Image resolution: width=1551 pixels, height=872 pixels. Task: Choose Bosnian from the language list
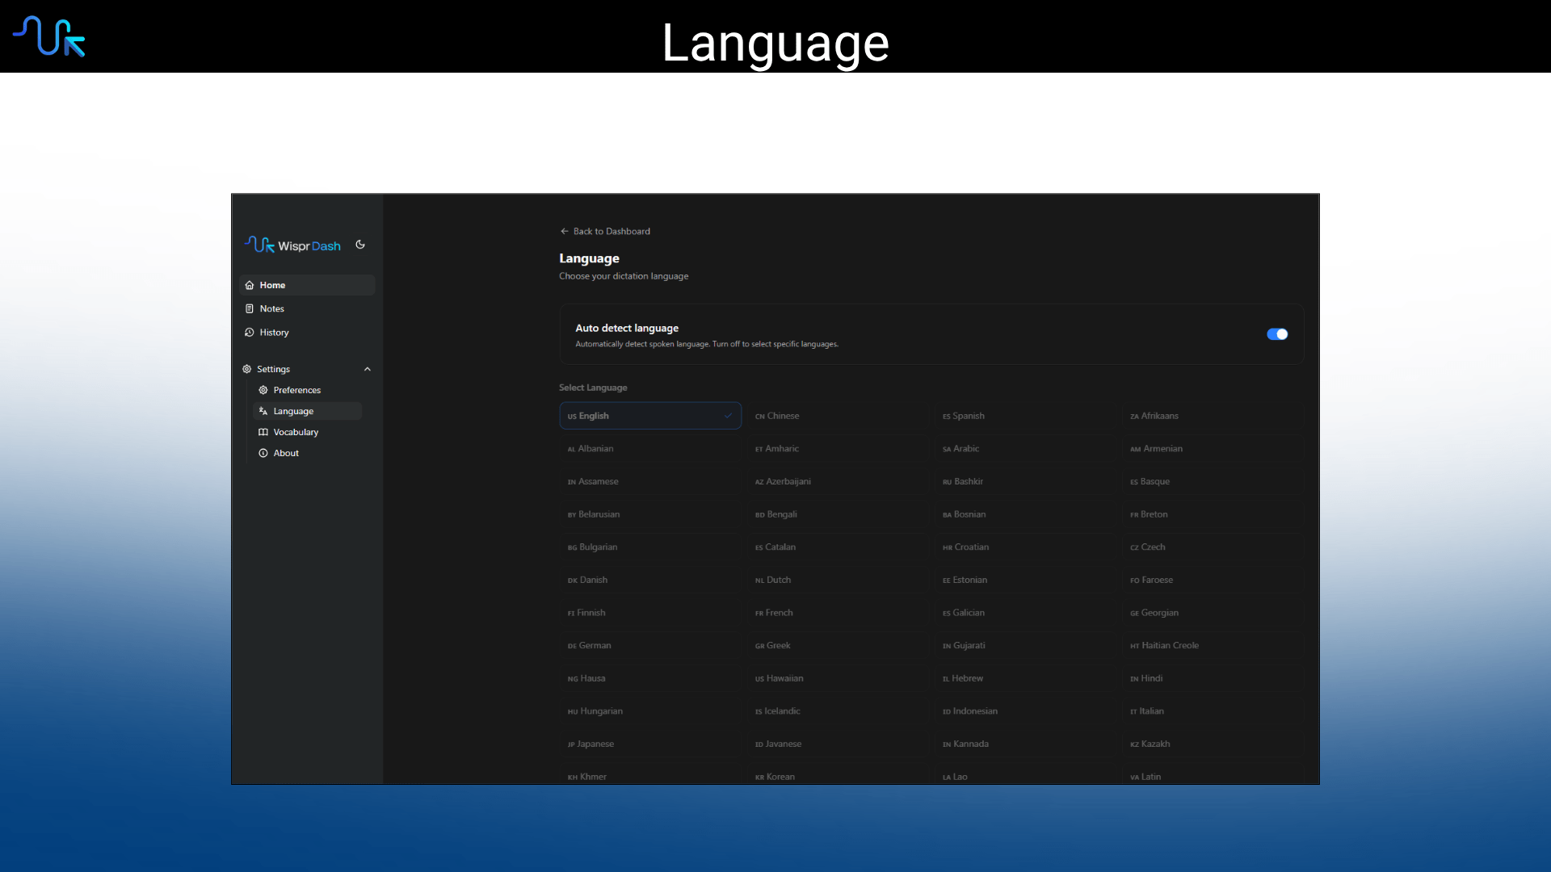(1025, 514)
